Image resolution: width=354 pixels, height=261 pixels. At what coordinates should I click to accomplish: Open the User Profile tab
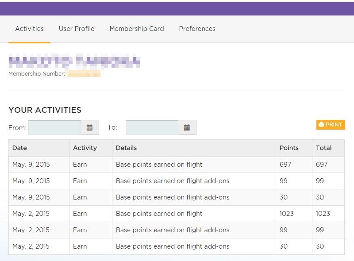(77, 29)
